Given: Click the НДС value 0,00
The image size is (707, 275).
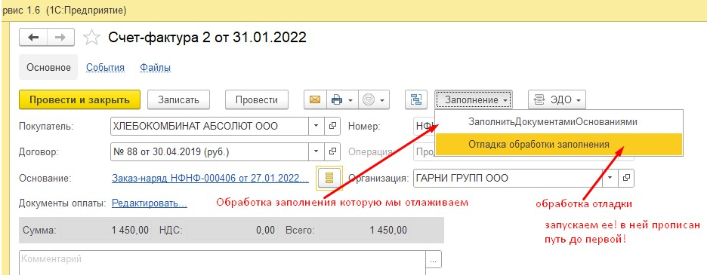Looking at the screenshot, I should coord(232,231).
